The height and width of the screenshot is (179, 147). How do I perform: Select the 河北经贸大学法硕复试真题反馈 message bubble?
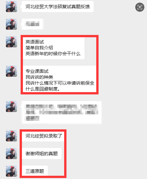(58, 7)
